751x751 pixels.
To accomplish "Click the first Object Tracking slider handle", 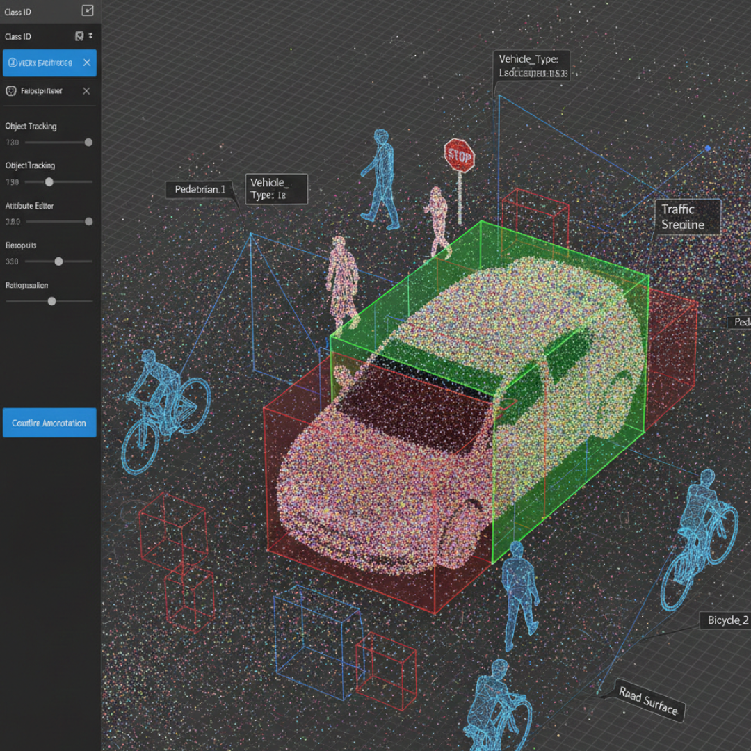I will click(x=88, y=143).
